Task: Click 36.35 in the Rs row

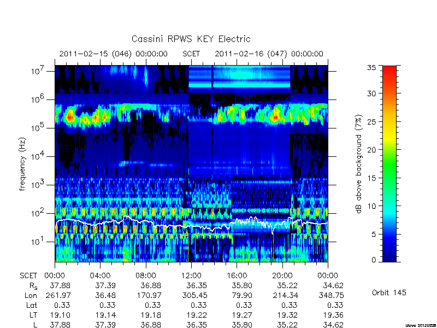Action: tap(197, 285)
